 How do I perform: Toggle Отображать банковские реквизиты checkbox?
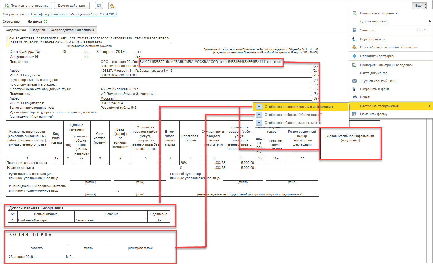259,123
